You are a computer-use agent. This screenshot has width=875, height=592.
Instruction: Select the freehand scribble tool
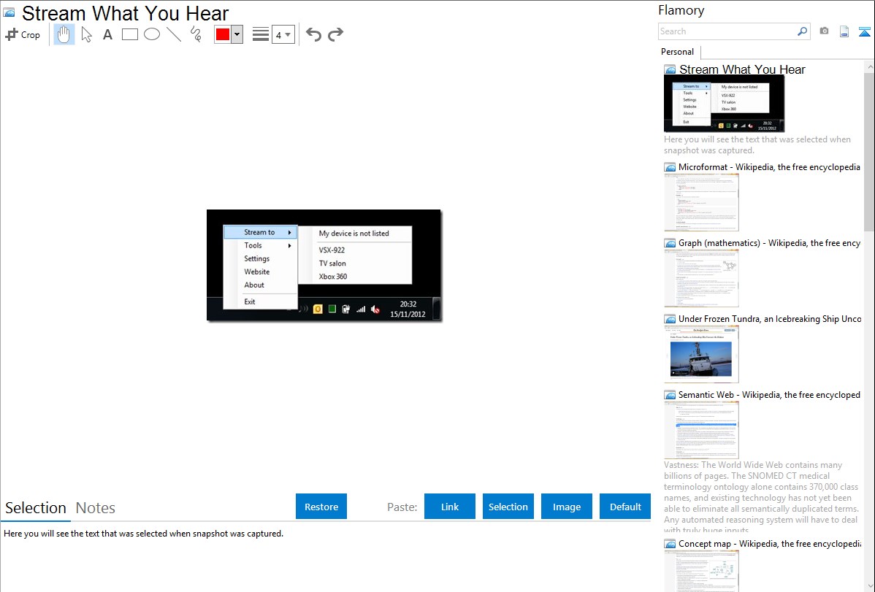coord(196,34)
